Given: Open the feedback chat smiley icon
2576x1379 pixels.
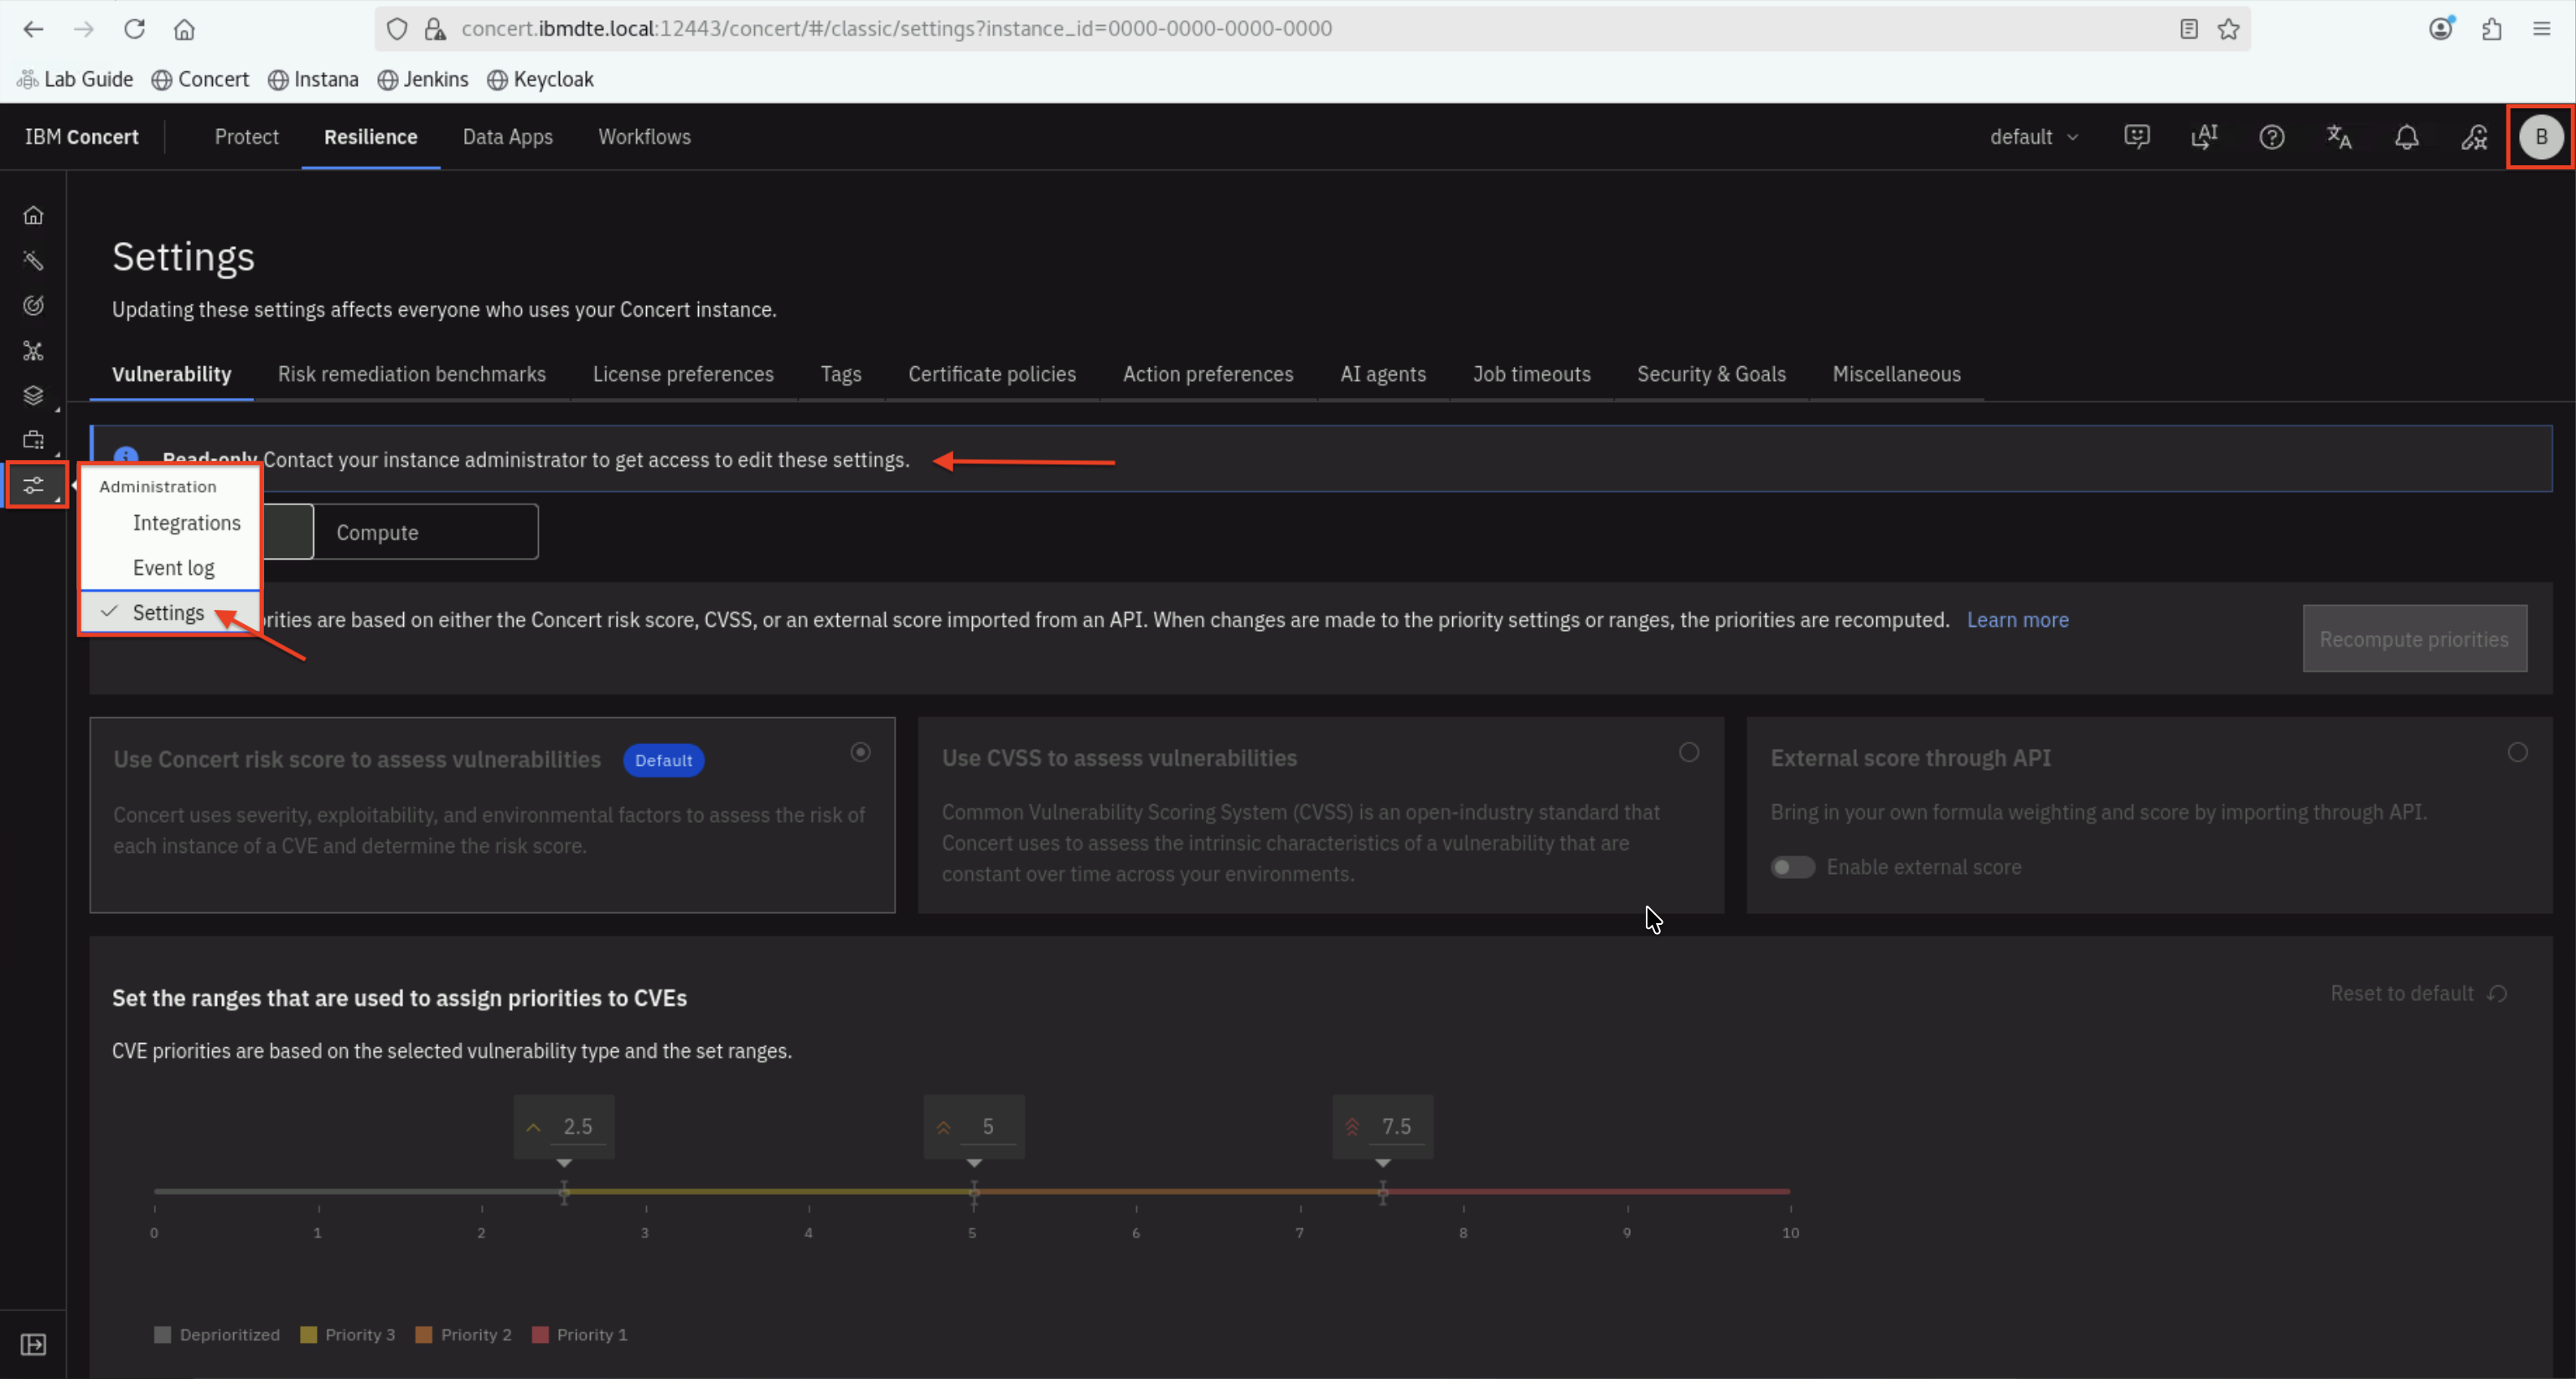Looking at the screenshot, I should pos(2137,137).
